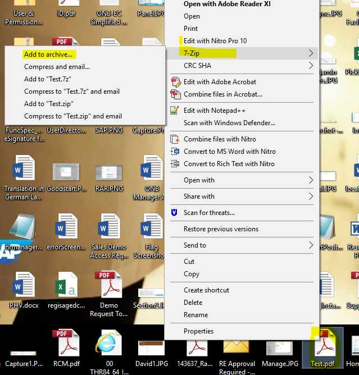Image resolution: width=359 pixels, height=375 pixels.
Task: Select the regisagedc Excel CSV file icon
Action: [66, 285]
